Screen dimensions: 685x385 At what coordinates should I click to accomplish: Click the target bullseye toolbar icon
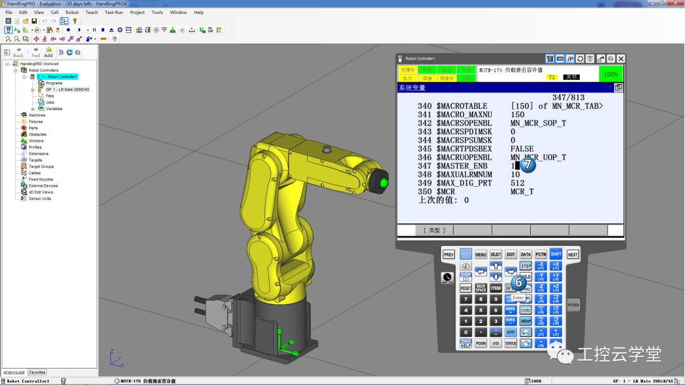click(x=156, y=30)
